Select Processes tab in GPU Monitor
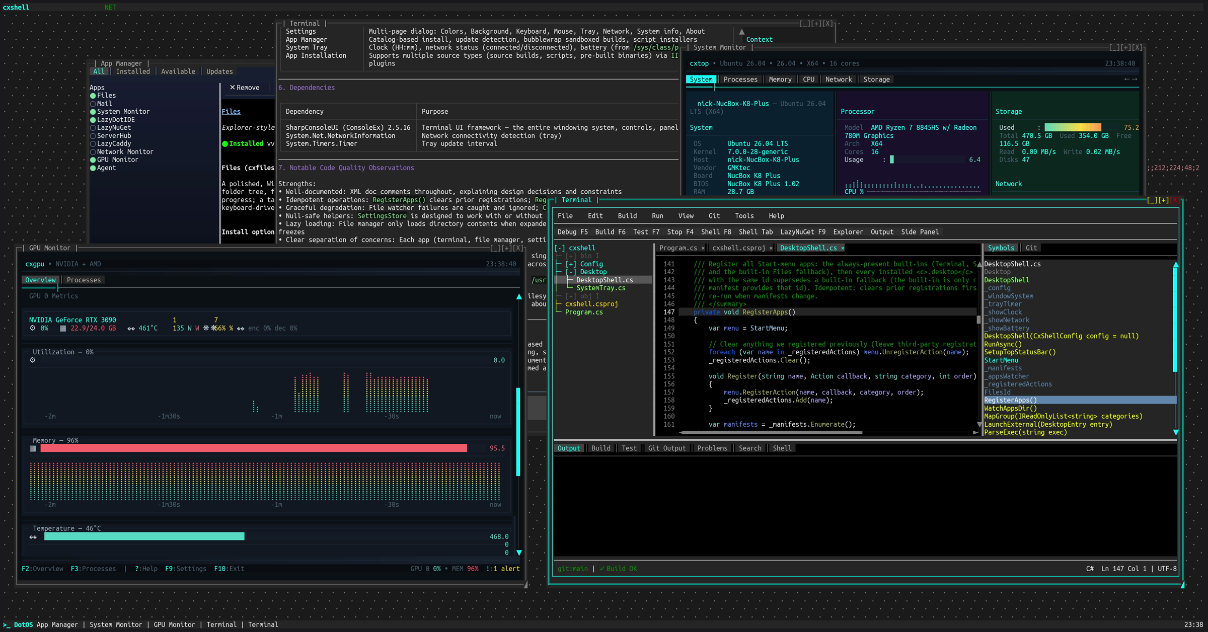1208x632 pixels. 84,280
